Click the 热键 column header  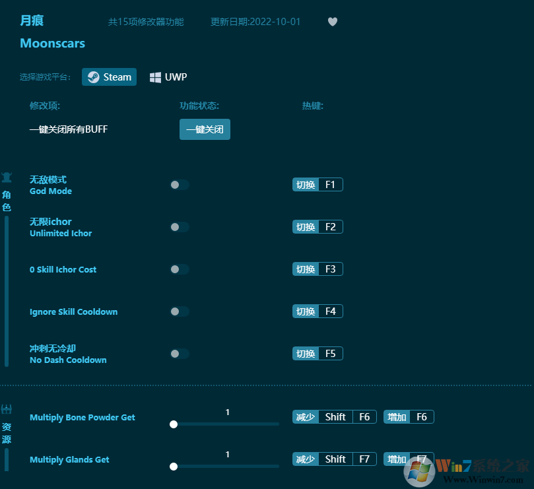click(313, 106)
